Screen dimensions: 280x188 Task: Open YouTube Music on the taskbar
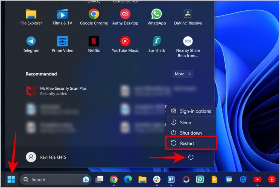tap(272, 180)
